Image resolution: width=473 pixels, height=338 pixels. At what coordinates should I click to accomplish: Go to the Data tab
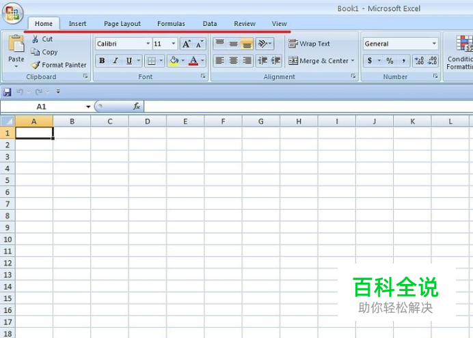pos(210,23)
